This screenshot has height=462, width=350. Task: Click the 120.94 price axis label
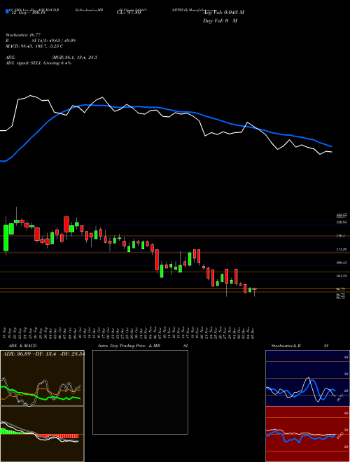(x=342, y=222)
